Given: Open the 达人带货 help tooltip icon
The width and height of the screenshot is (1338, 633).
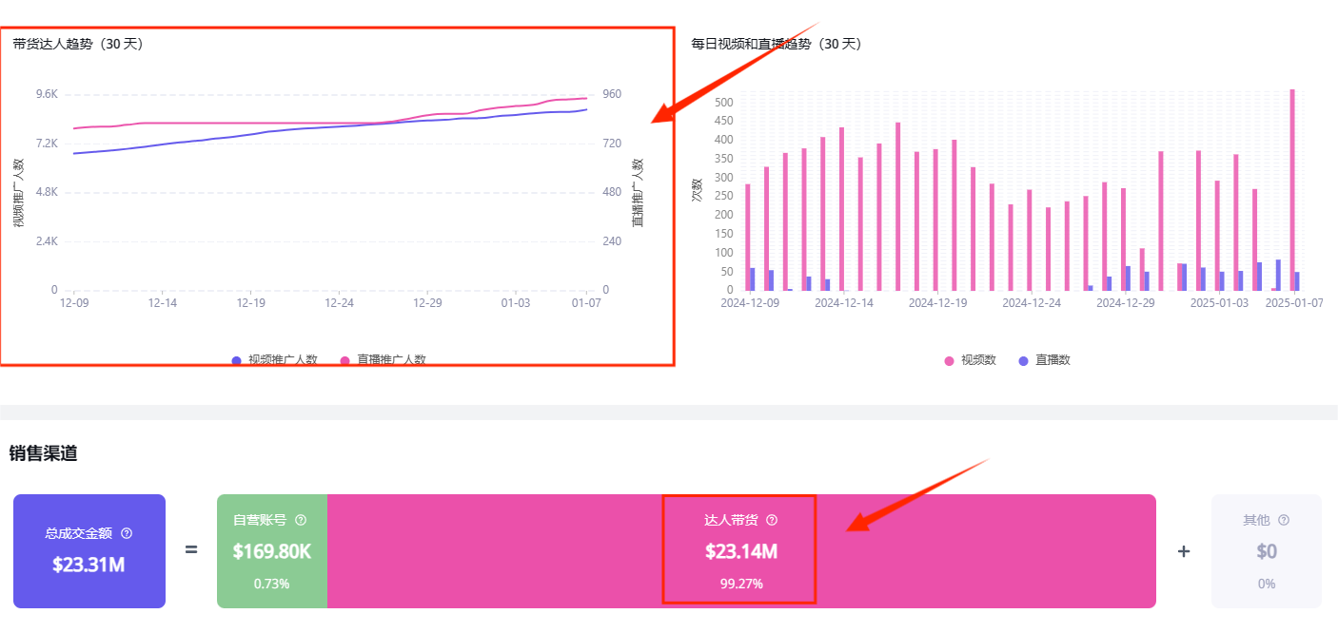Looking at the screenshot, I should [x=772, y=520].
